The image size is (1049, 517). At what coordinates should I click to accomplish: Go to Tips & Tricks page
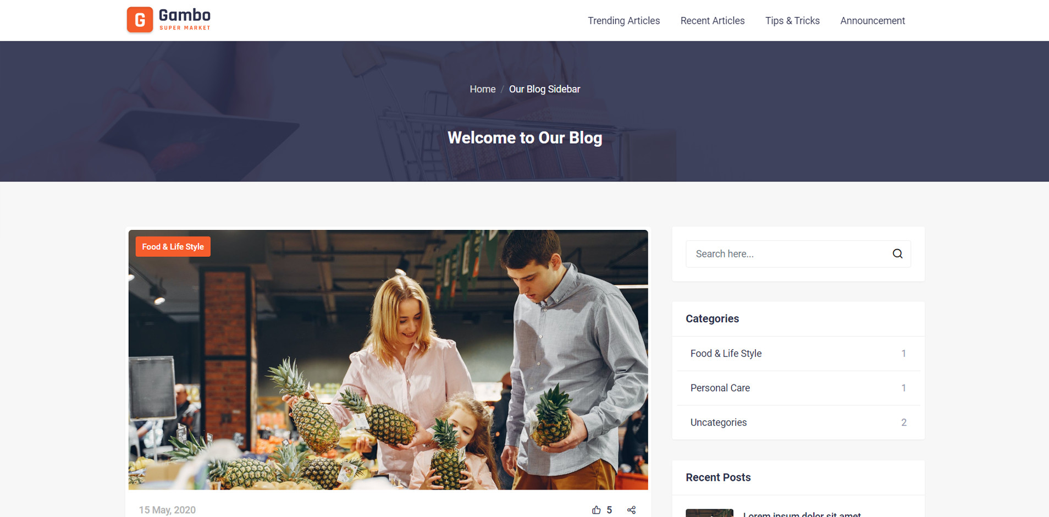pos(792,21)
